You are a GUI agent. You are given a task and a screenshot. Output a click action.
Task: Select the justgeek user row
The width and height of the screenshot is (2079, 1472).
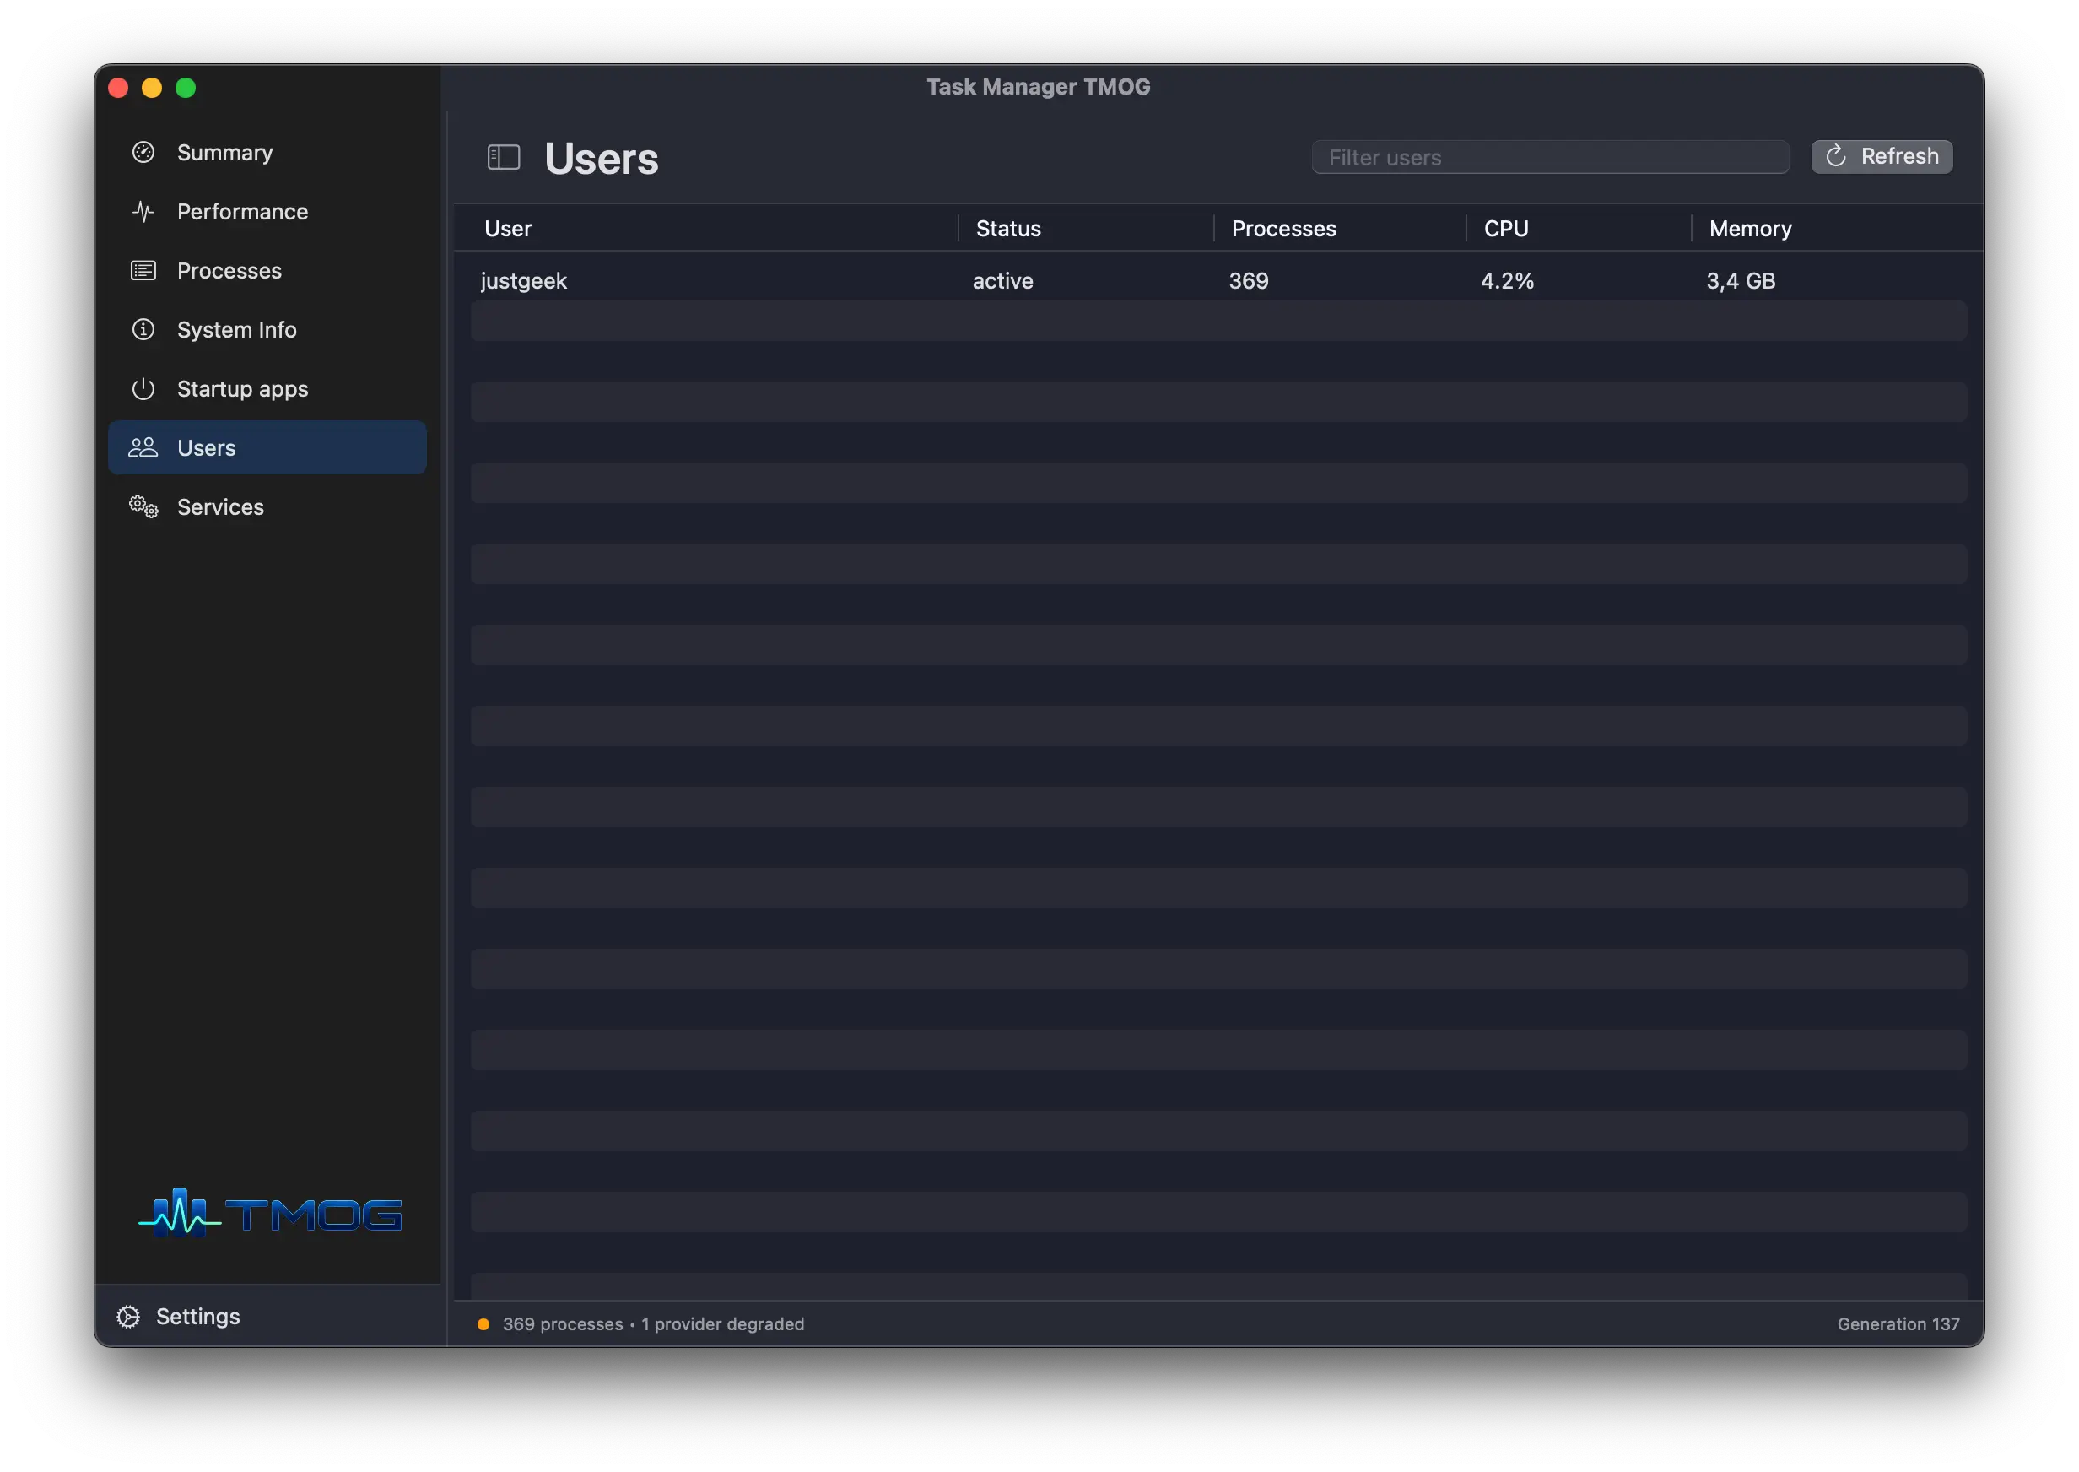(x=1218, y=280)
